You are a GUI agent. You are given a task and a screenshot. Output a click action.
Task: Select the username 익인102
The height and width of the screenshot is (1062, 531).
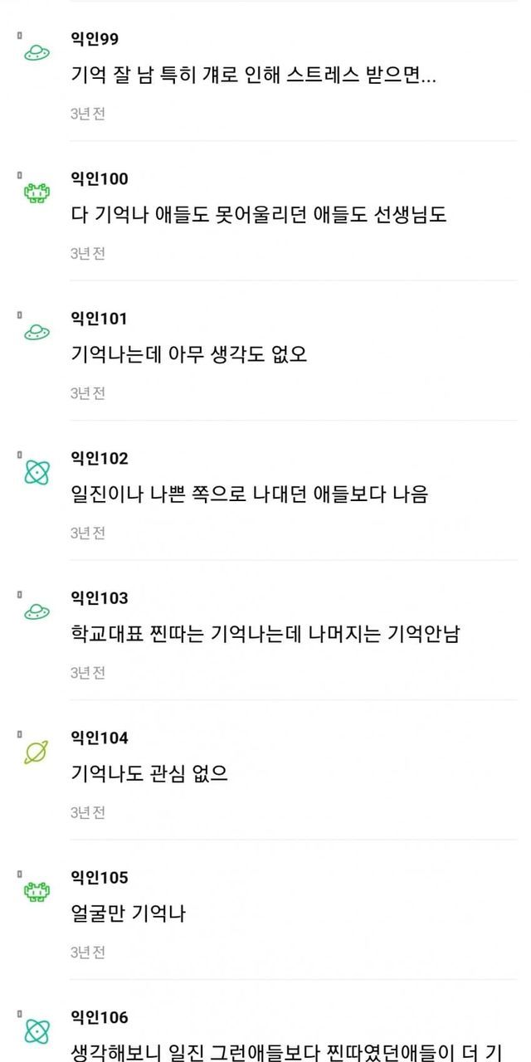[x=100, y=458]
